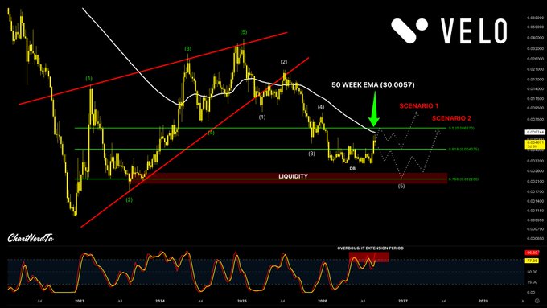The width and height of the screenshot is (547, 308).
Task: Click 0.026000 on the price axis
Action: (535, 59)
